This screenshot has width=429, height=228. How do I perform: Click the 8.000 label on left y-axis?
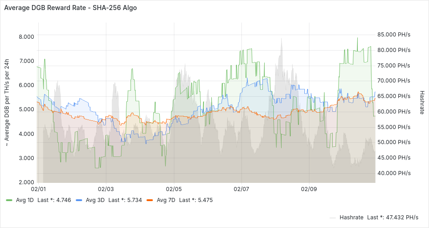(26, 36)
